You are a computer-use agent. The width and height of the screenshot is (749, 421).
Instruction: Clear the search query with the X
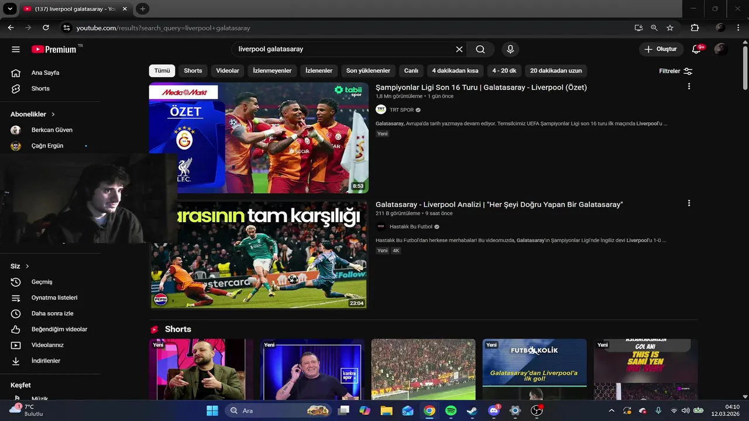coord(459,49)
